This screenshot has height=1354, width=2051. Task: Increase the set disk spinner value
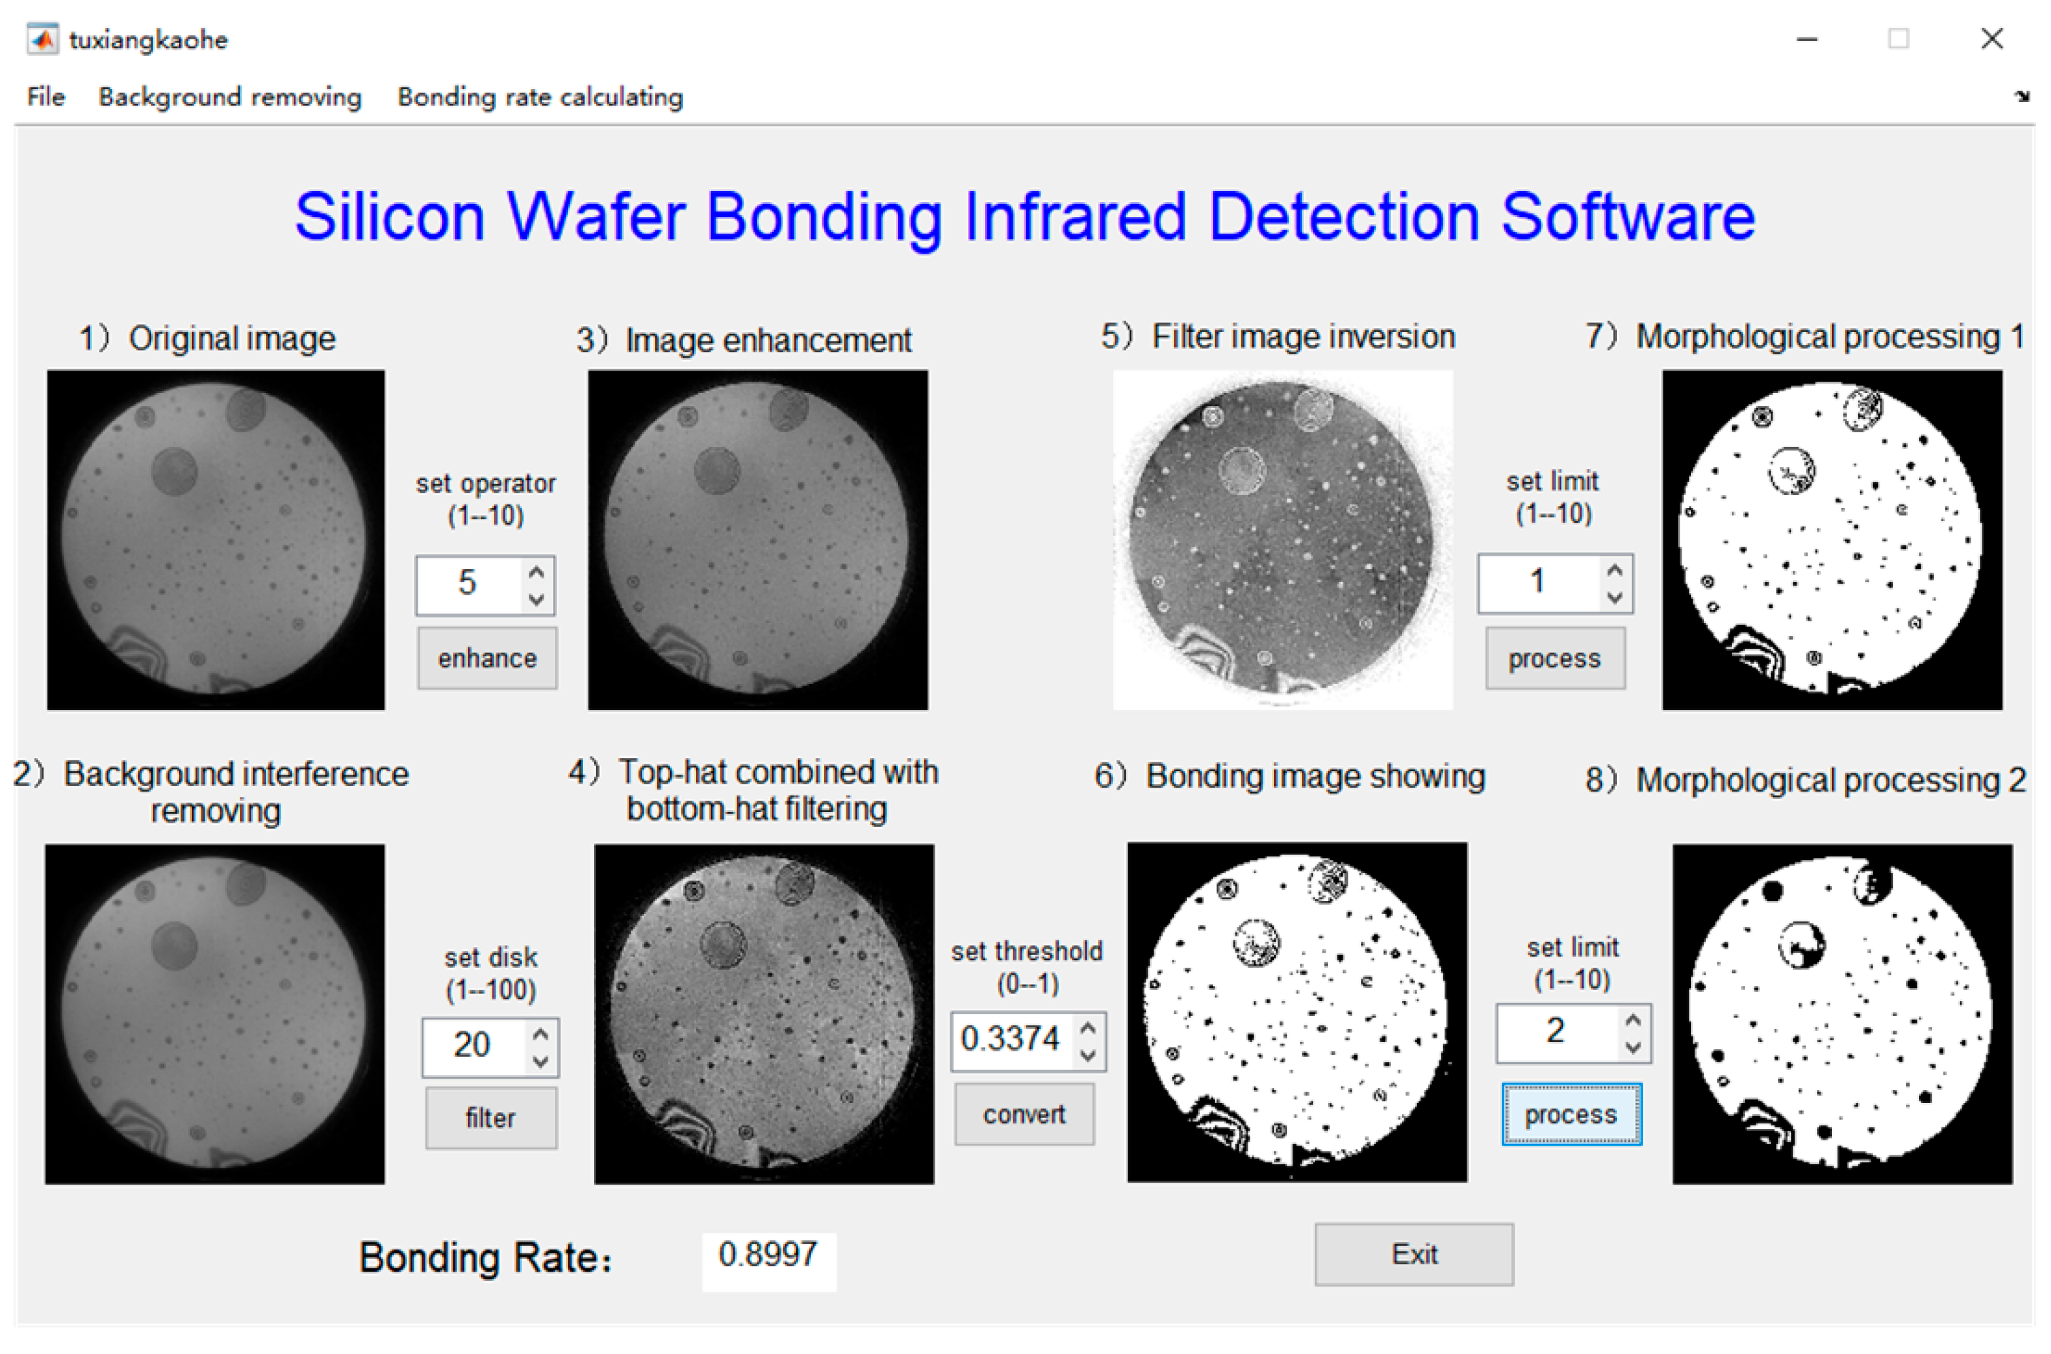(541, 1034)
